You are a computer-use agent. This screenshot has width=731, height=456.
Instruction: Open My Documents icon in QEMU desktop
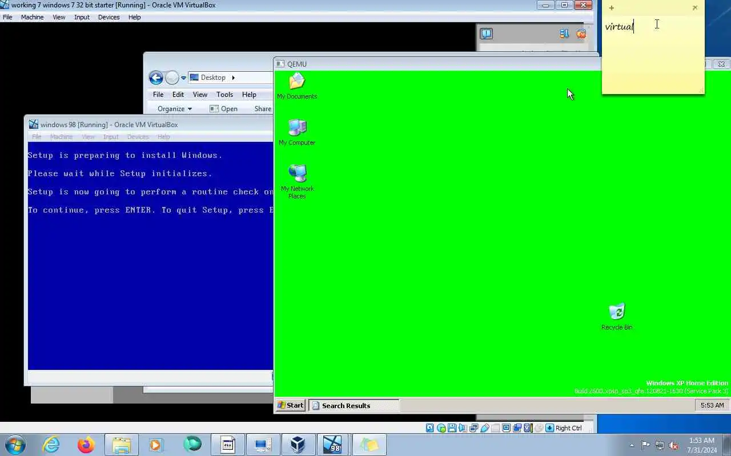297,87
